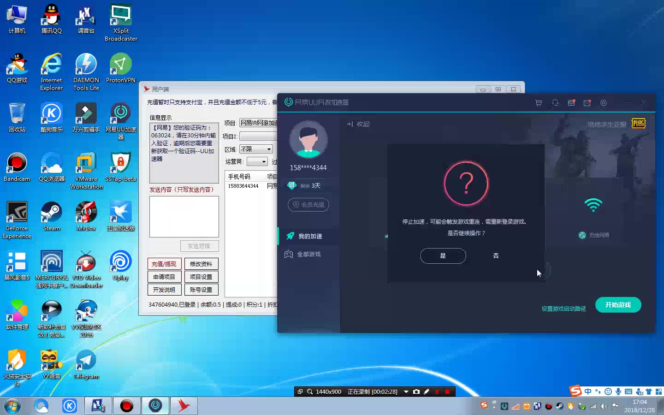Open DAEMON Tools Lite desktop icon

[x=86, y=72]
